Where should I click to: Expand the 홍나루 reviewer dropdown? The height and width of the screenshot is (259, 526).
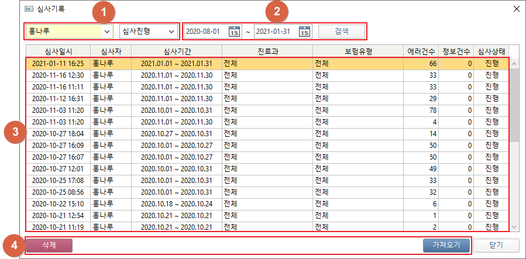point(106,32)
